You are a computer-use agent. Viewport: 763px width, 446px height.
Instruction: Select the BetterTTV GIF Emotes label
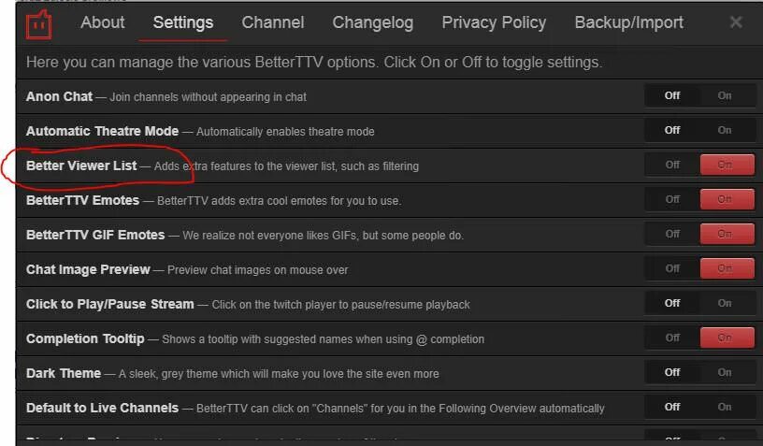tap(95, 235)
